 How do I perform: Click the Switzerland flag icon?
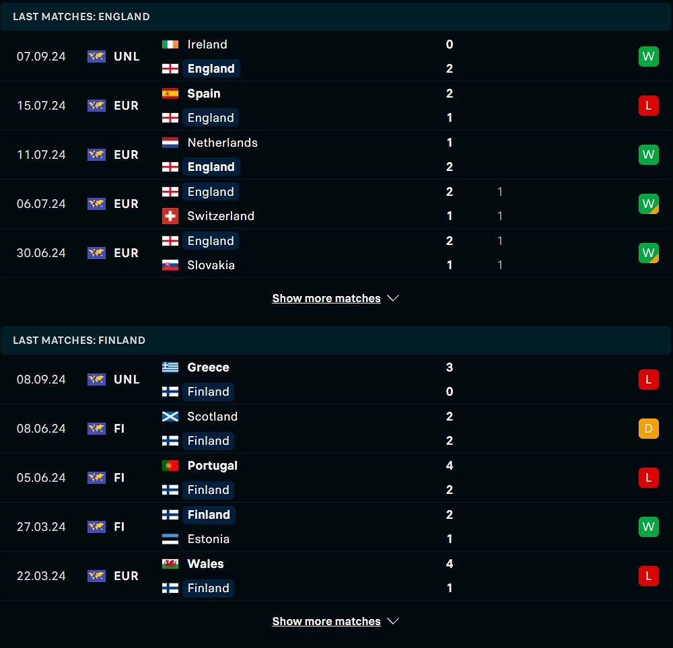click(x=170, y=216)
